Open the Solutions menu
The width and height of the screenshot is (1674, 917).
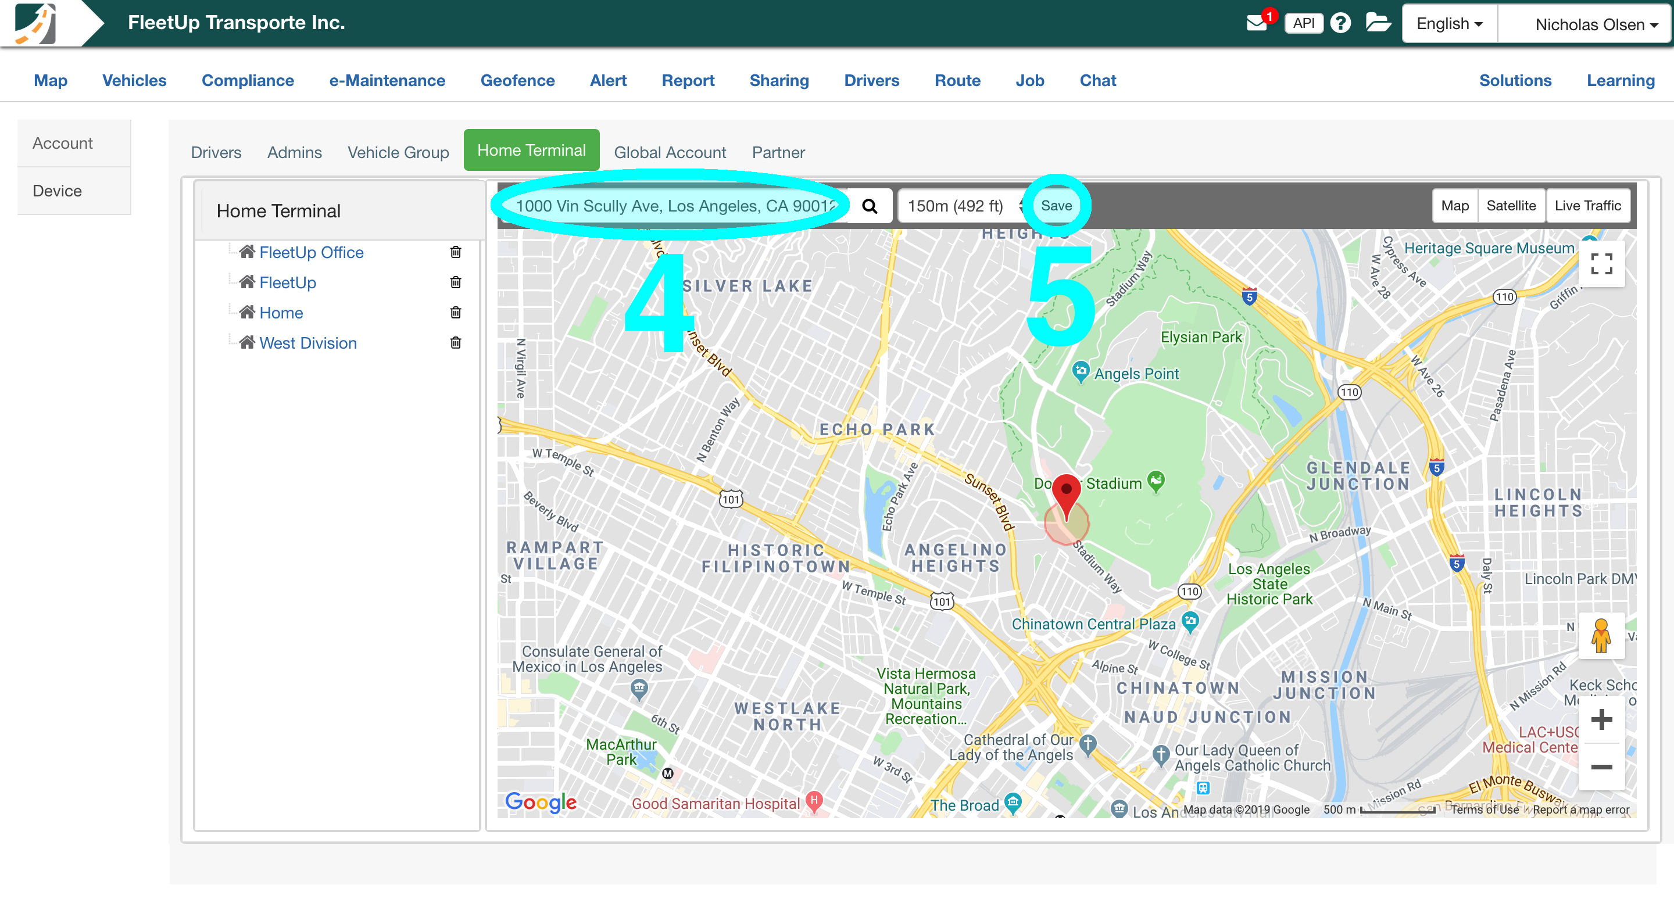pyautogui.click(x=1515, y=81)
